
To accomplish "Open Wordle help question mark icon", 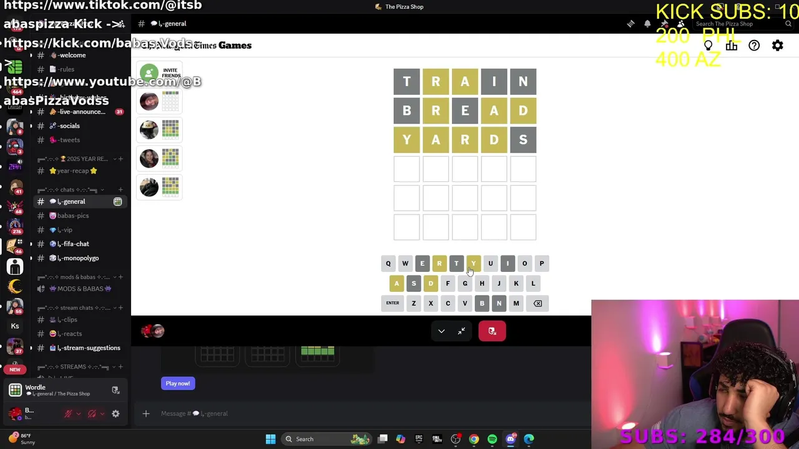I will (x=754, y=46).
